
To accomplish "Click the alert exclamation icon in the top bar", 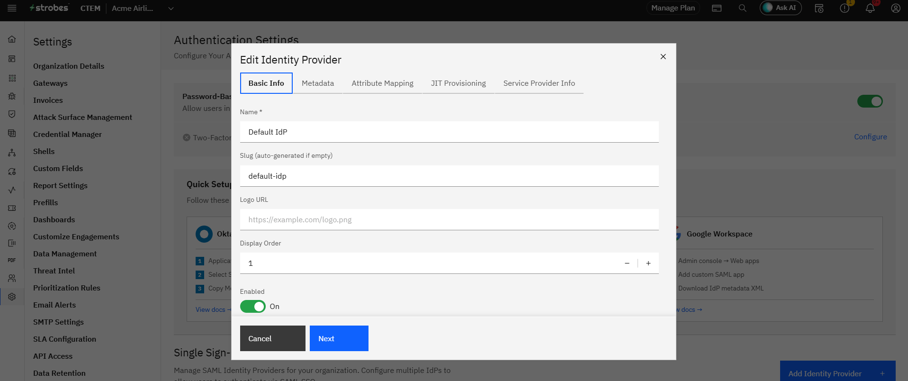I will coord(845,8).
